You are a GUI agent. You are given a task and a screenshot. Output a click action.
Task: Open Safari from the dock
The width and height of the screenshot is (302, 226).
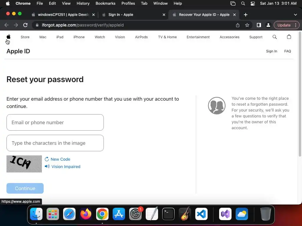[69, 214]
